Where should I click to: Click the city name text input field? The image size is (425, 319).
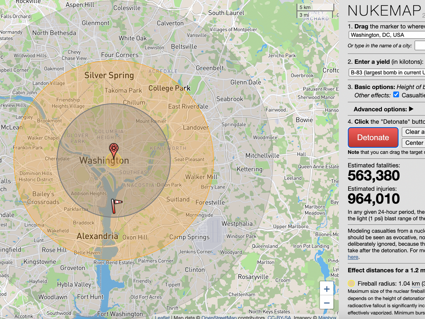click(420, 45)
